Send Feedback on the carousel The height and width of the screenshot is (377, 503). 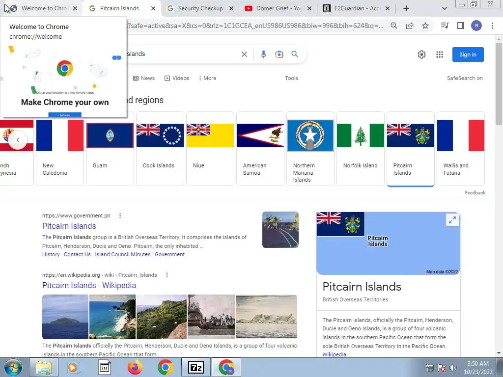475,192
